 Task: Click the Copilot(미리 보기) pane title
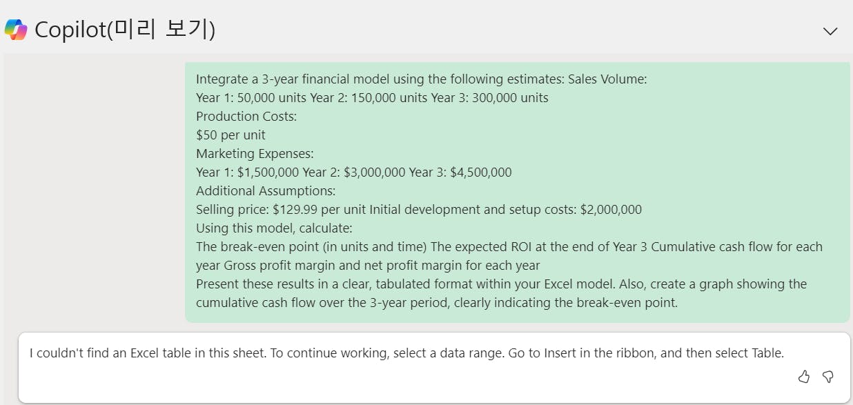[125, 30]
